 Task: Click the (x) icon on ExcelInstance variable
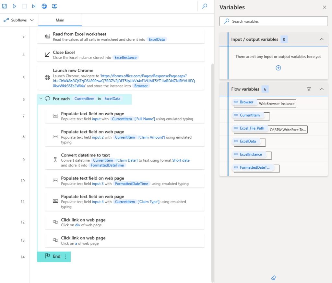pos(237,154)
